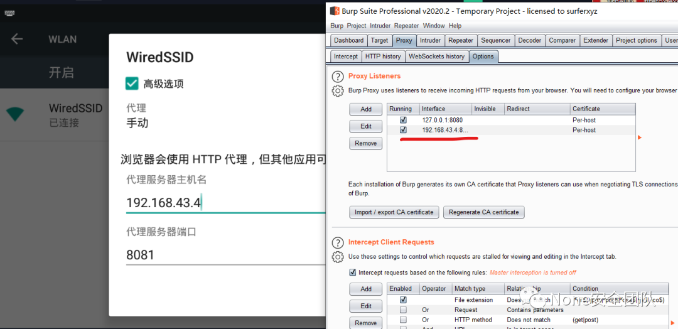Click the Interface column header
Viewport: 678px width, 329px height.
pos(446,109)
